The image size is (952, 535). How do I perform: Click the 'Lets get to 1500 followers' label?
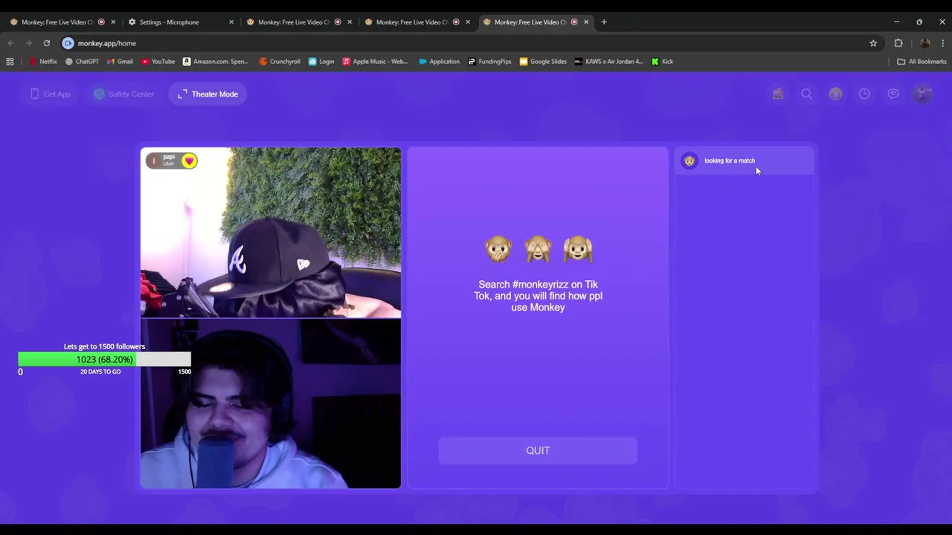click(x=104, y=346)
